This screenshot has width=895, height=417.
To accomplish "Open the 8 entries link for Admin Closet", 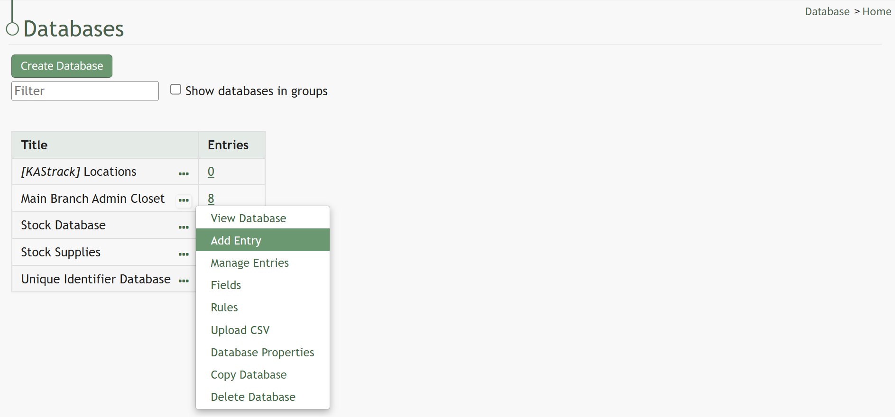I will pos(211,199).
